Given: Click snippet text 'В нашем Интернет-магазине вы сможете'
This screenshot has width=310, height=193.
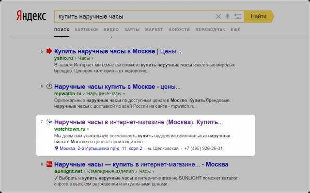Looking at the screenshot, I should click(x=97, y=65).
